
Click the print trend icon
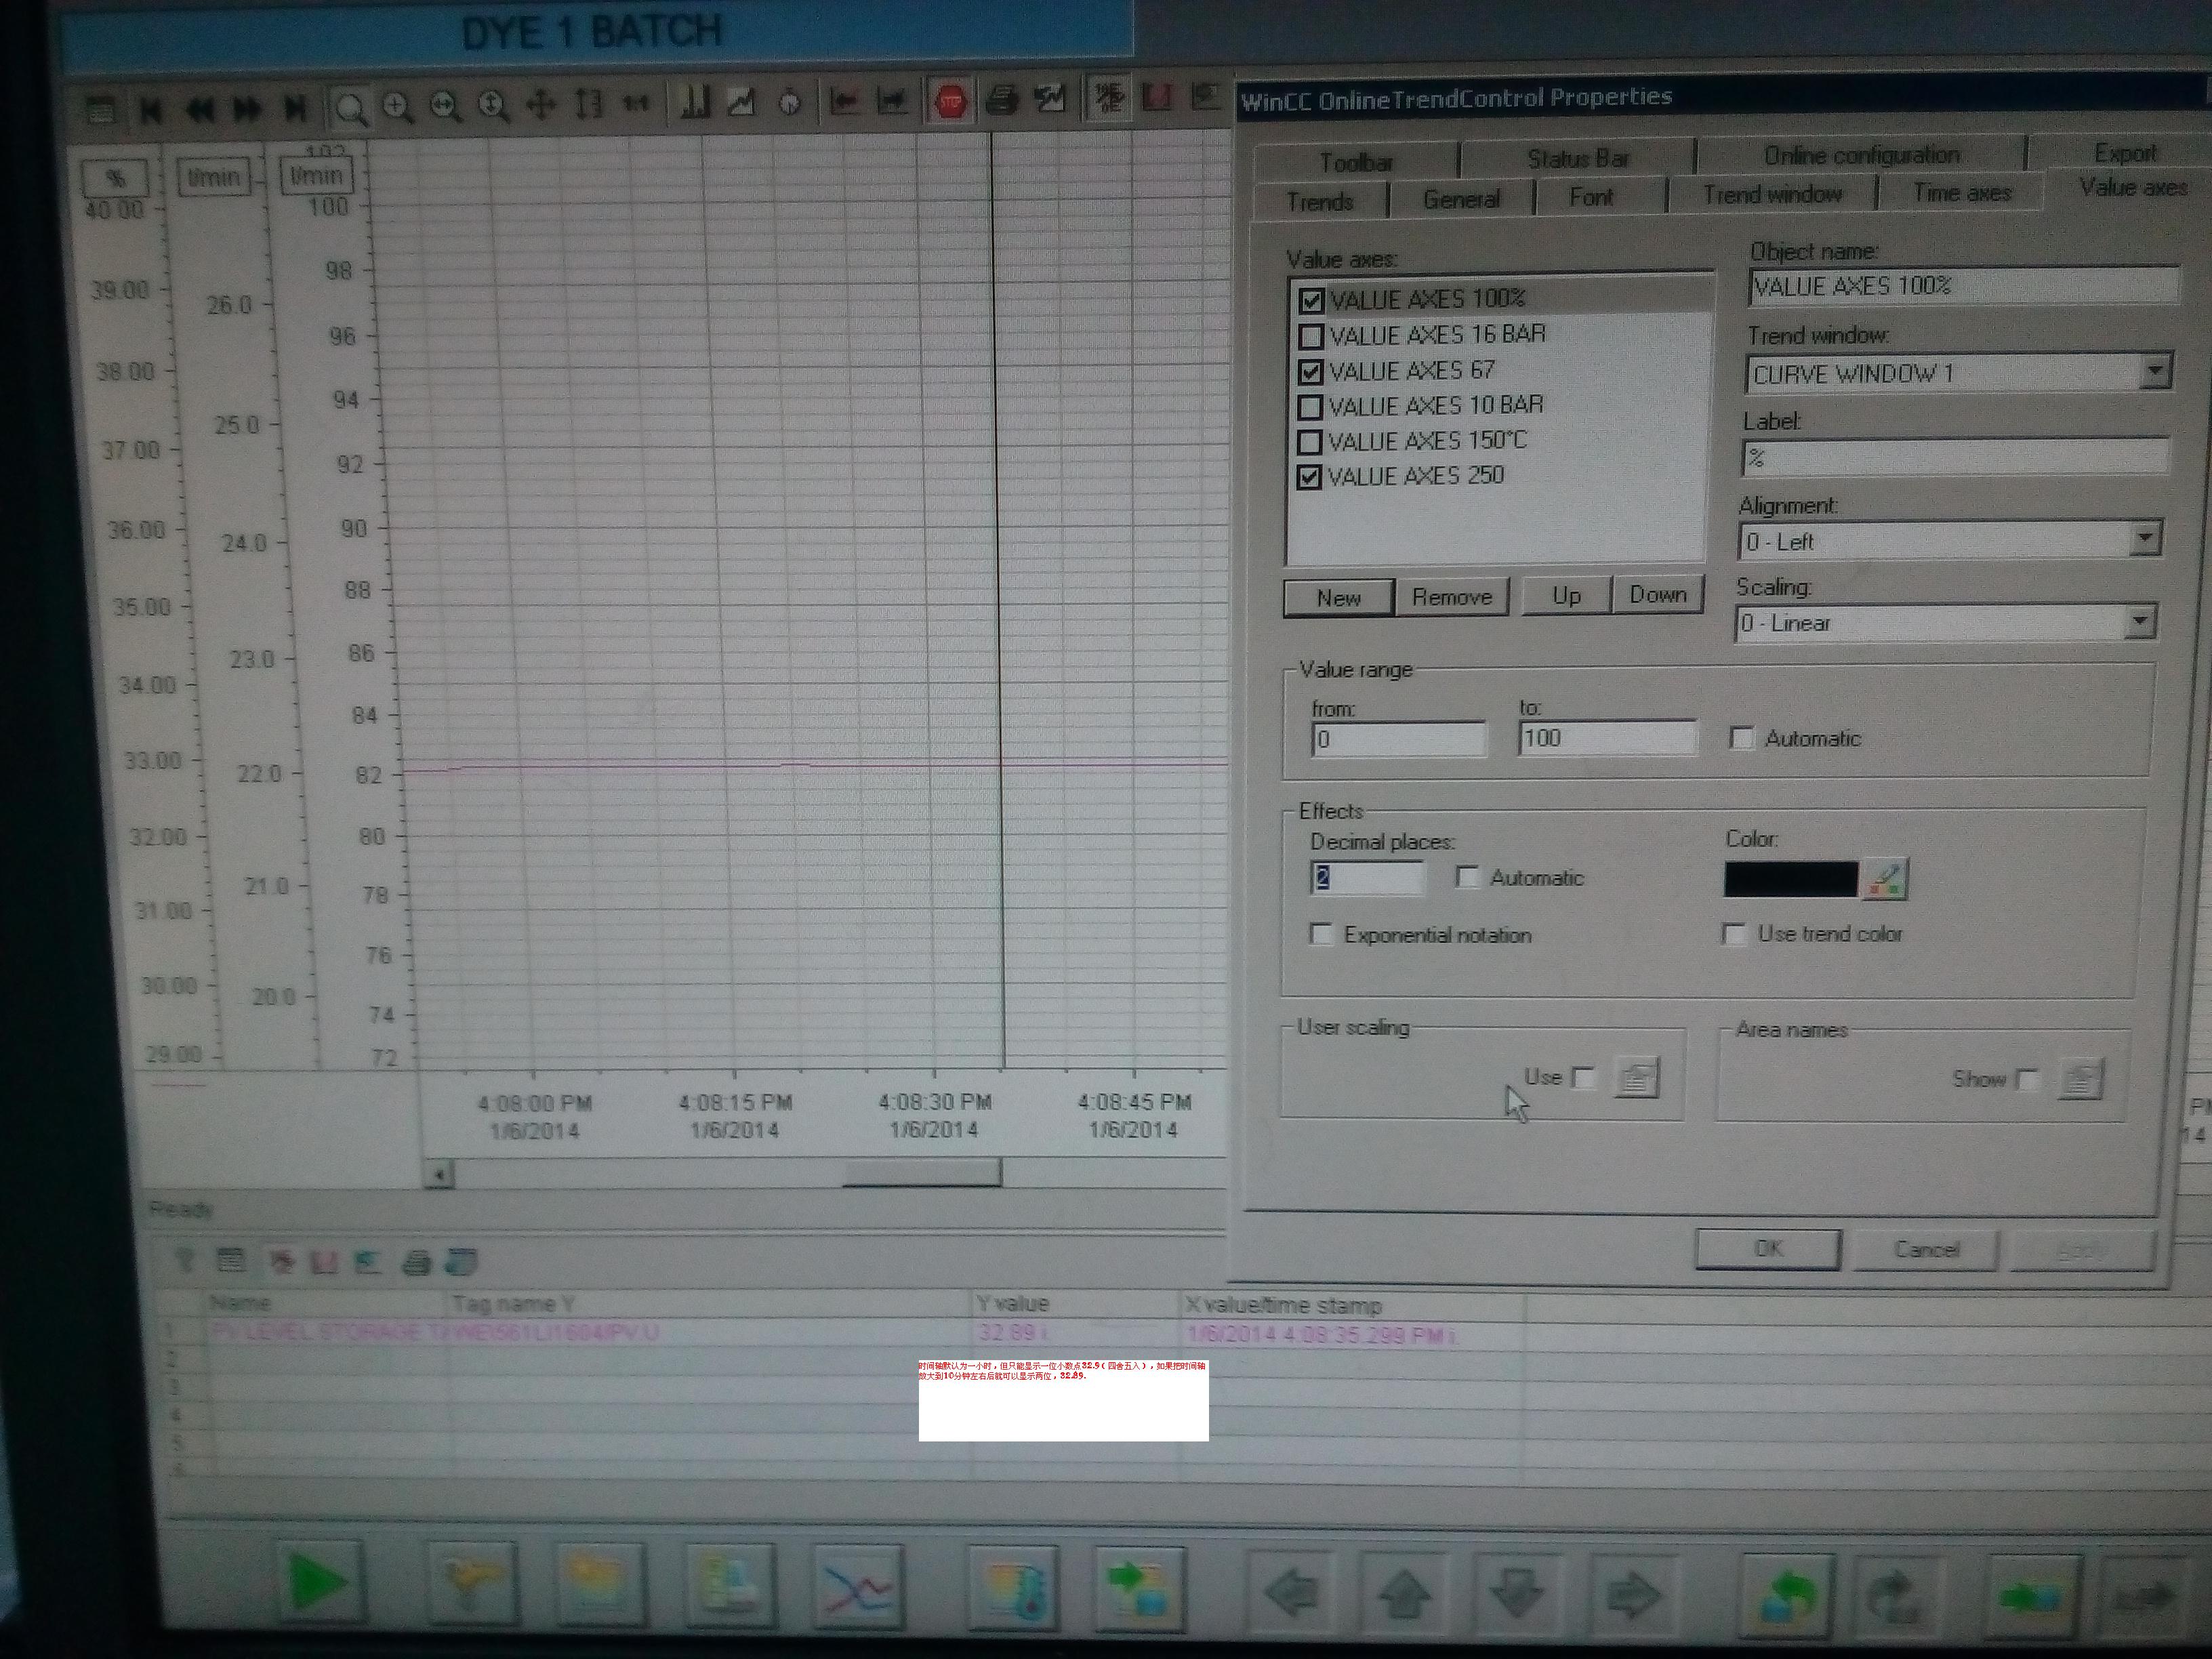pyautogui.click(x=1001, y=100)
